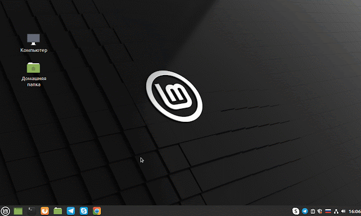Launch Firefox from the panel
Image resolution: width=361 pixels, height=216 pixels.
(45, 211)
